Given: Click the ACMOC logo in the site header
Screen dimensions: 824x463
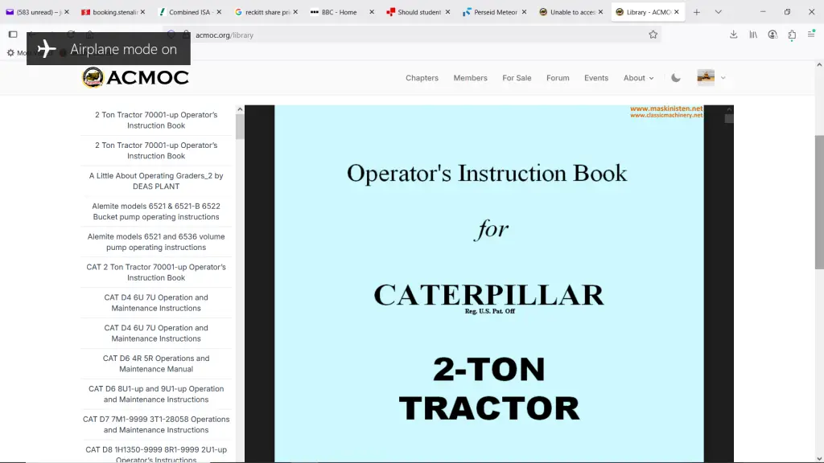Looking at the screenshot, I should pos(135,78).
